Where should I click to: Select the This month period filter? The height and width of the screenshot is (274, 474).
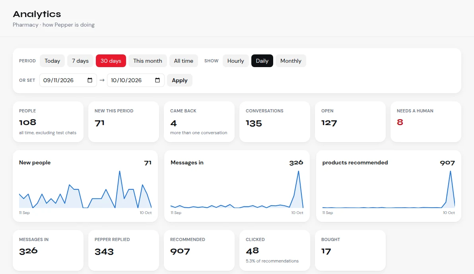click(x=148, y=61)
